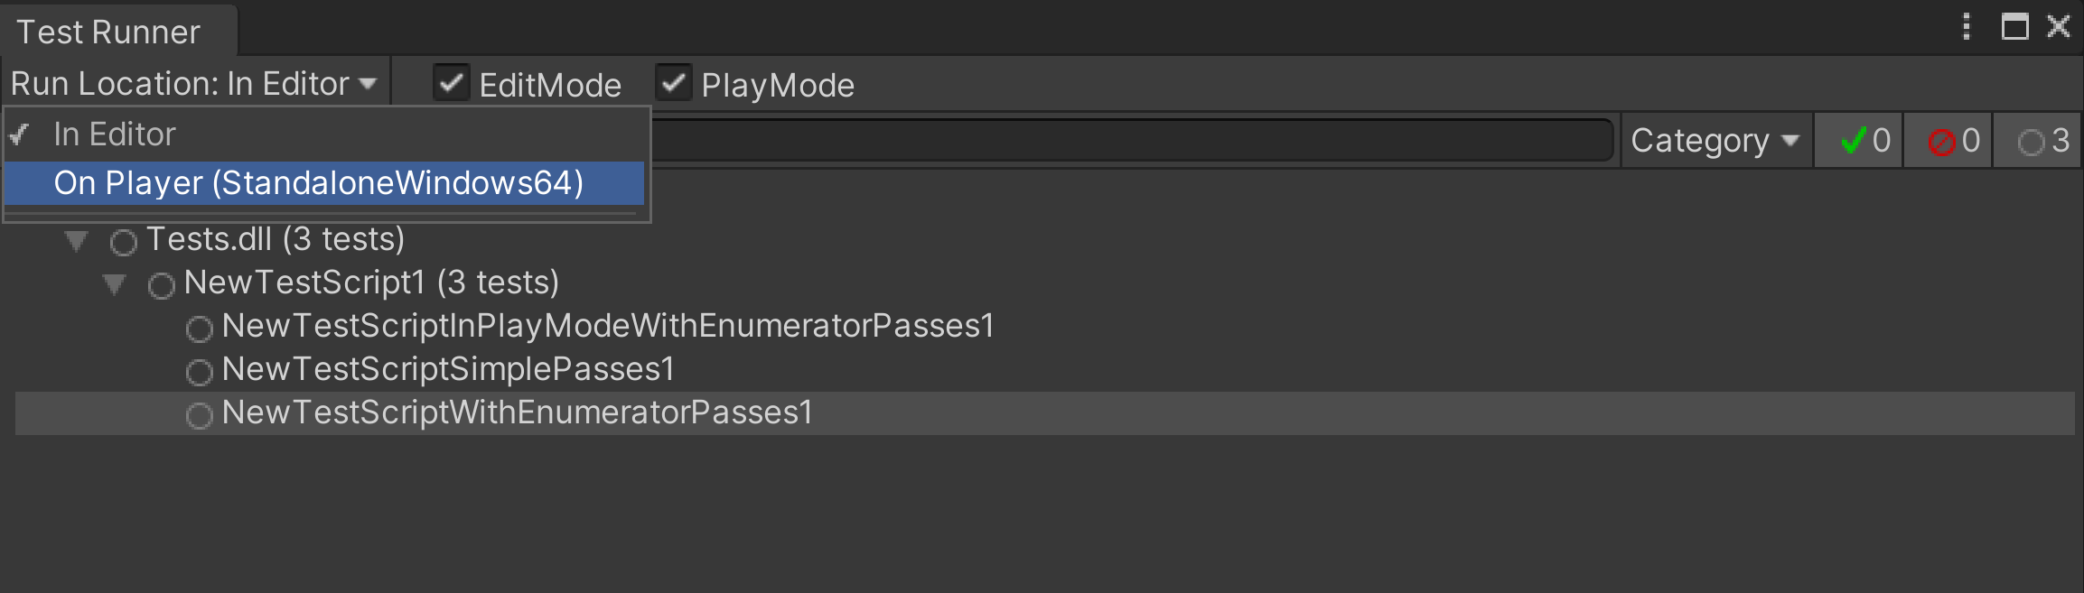The image size is (2084, 593).
Task: Toggle the PlayMode checkbox
Action: 673,83
